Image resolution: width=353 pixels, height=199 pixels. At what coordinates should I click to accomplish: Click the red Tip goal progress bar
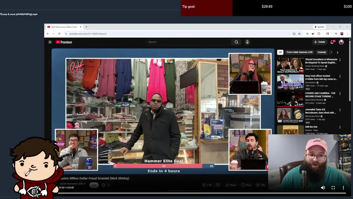coord(207,8)
